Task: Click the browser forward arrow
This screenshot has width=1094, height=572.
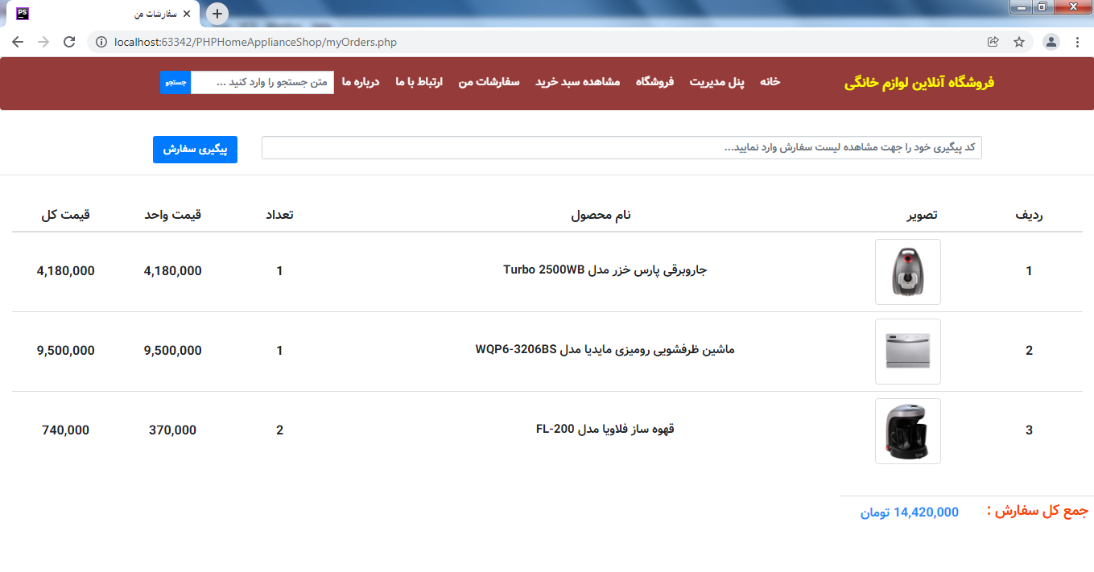Action: point(43,42)
